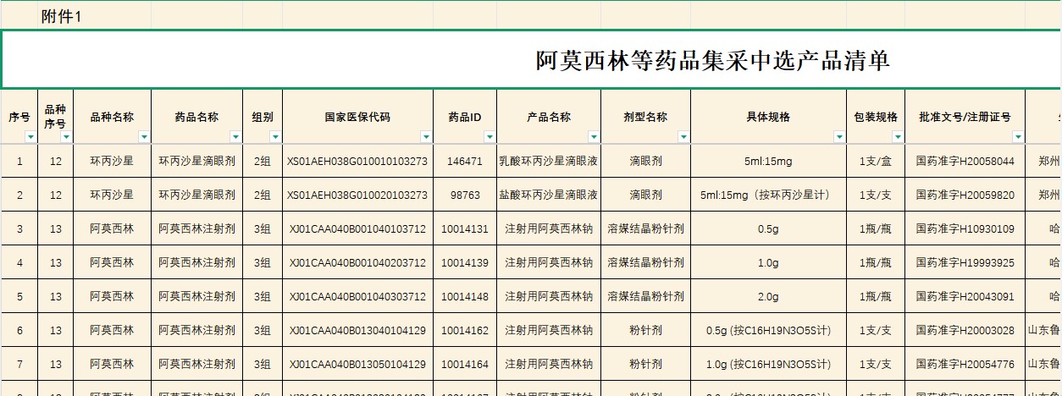Open the 品种序号 column filter arrow
This screenshot has height=396, width=1062.
66,137
